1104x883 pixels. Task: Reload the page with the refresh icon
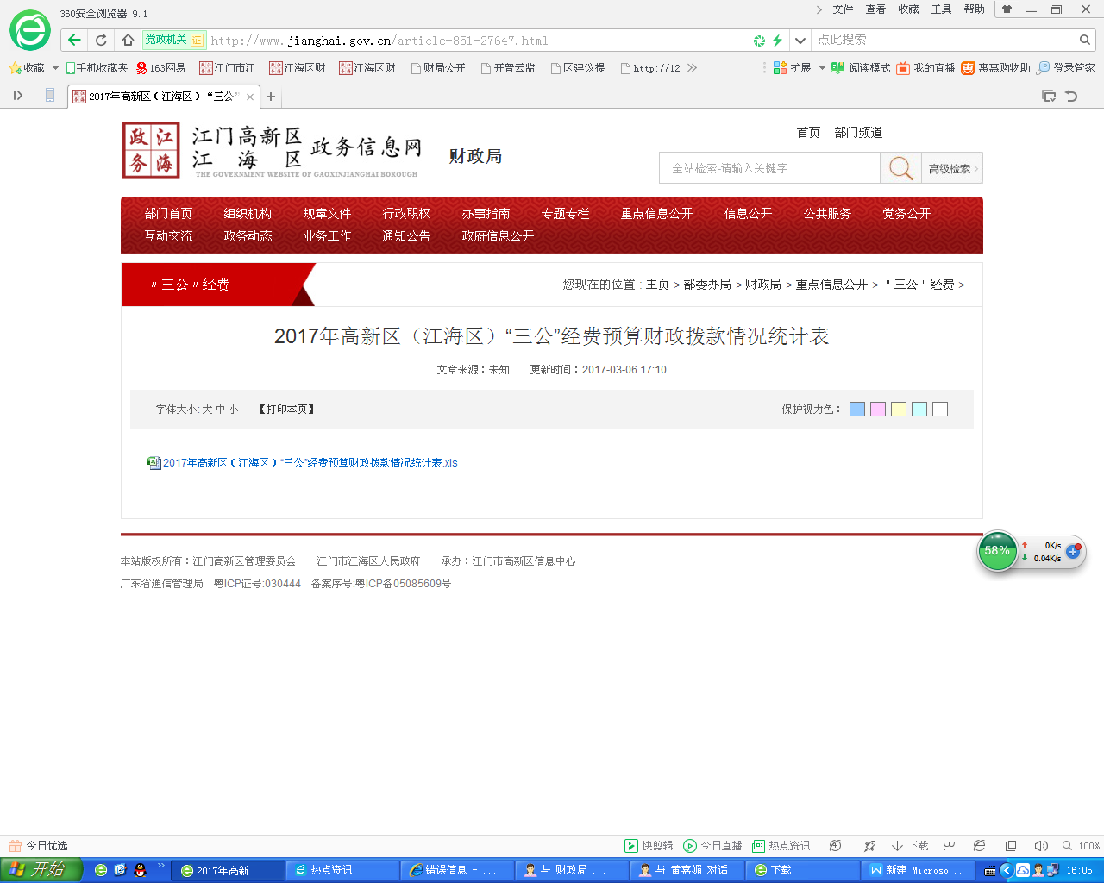point(101,40)
